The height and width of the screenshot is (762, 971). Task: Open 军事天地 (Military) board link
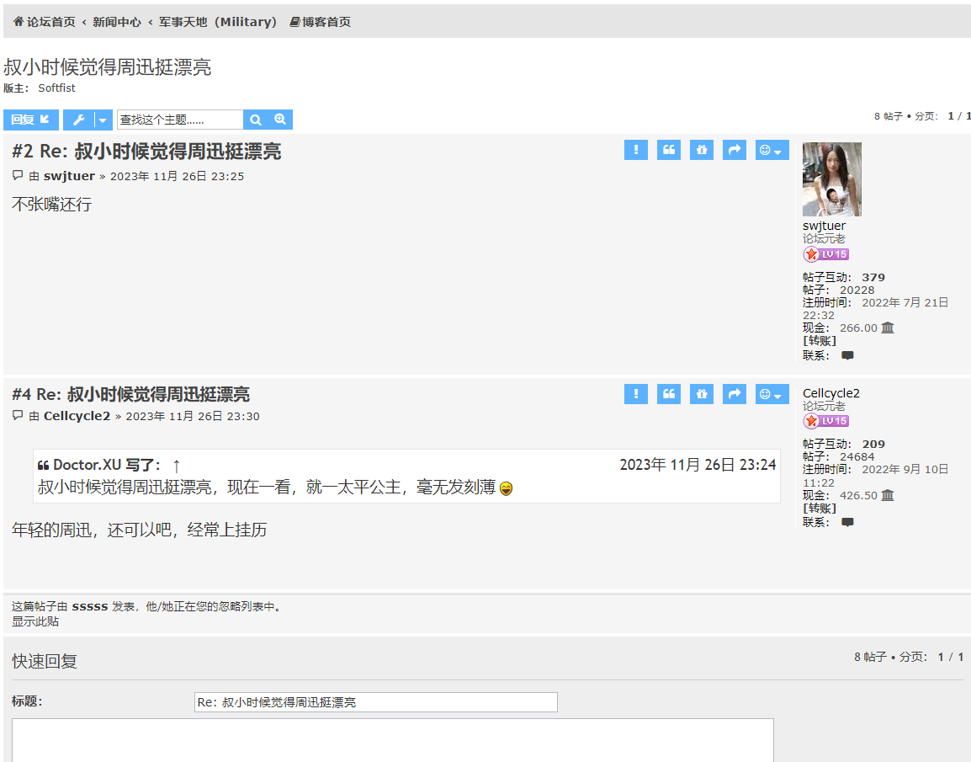click(x=217, y=22)
